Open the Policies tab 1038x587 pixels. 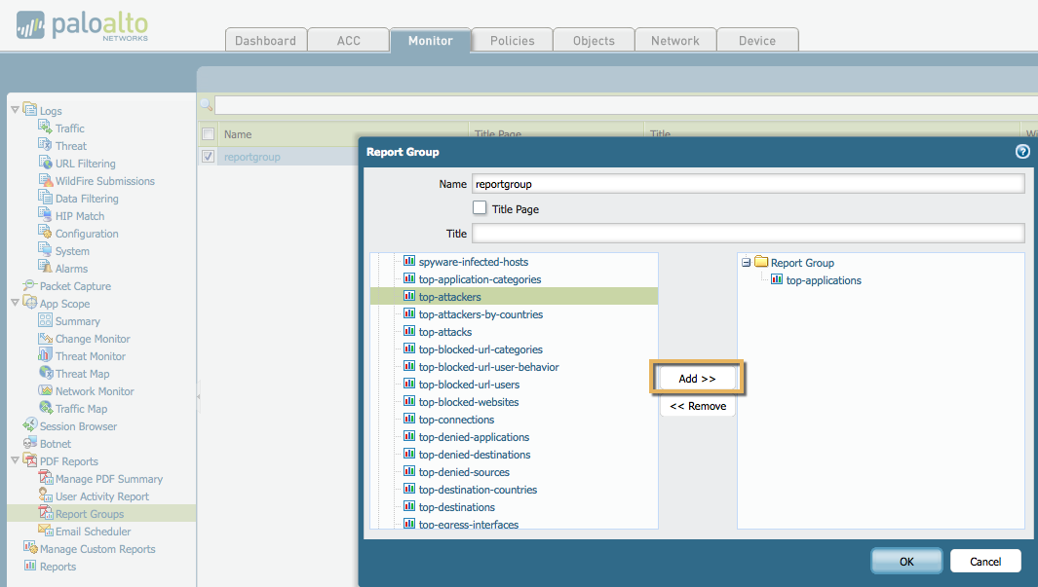click(513, 40)
